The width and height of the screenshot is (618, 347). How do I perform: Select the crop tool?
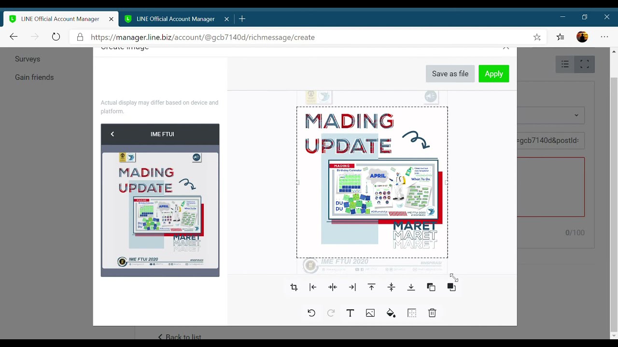point(294,287)
